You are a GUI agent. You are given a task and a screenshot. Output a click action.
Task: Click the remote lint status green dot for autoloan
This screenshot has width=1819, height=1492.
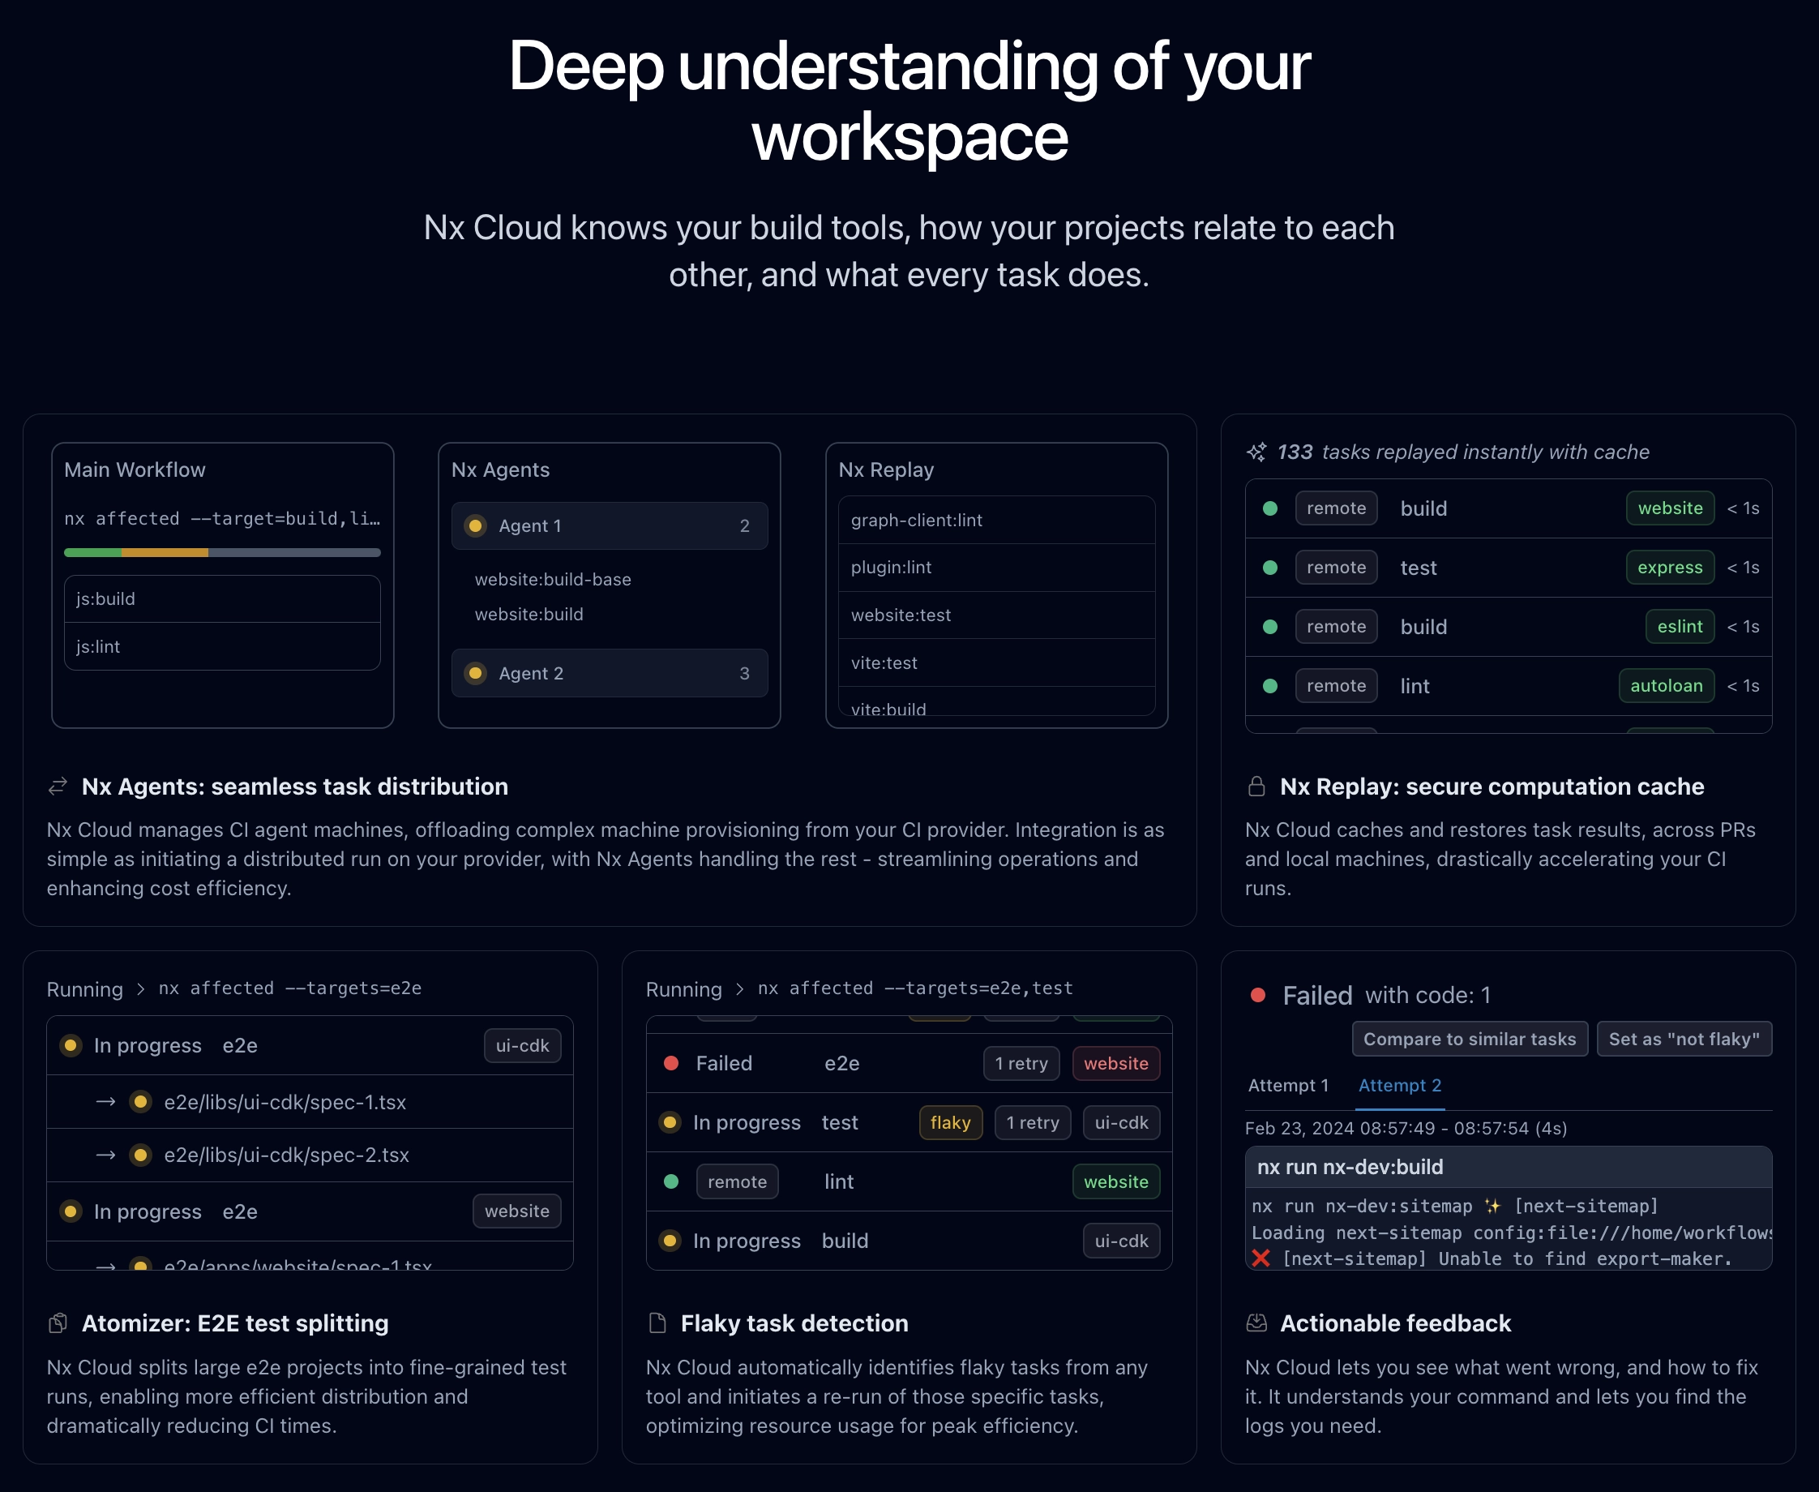point(1270,686)
